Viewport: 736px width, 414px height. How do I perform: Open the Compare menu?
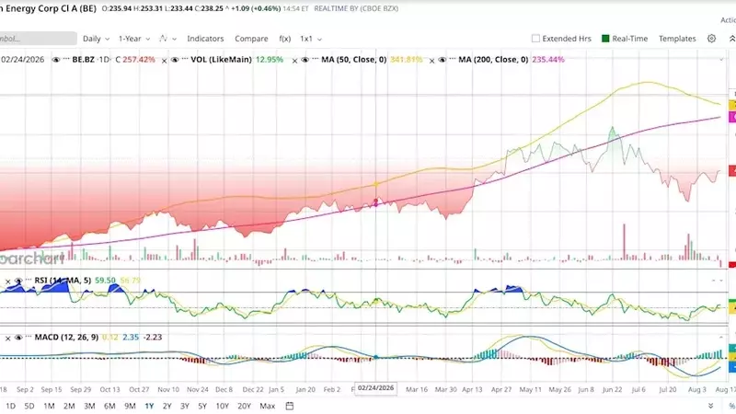tap(251, 39)
